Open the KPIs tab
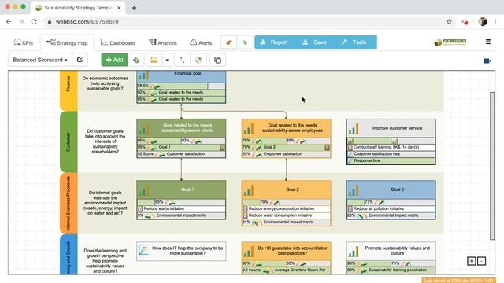Image resolution: width=504 pixels, height=283 pixels. click(24, 42)
